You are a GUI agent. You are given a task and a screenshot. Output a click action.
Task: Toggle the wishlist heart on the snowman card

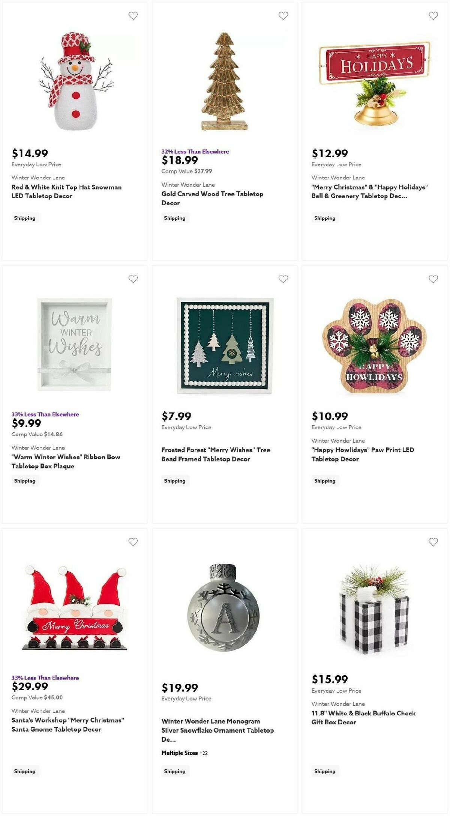133,16
